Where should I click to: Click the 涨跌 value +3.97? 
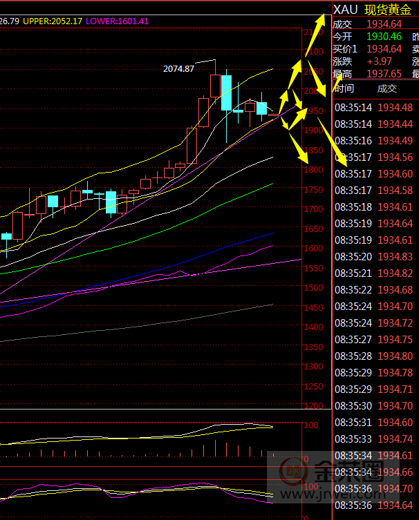(x=380, y=61)
